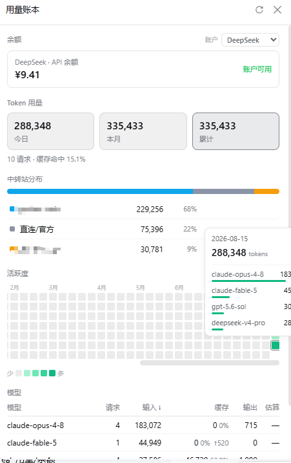The height and width of the screenshot is (463, 291).
Task: Click the 缓存 column header
Action: [x=221, y=407]
